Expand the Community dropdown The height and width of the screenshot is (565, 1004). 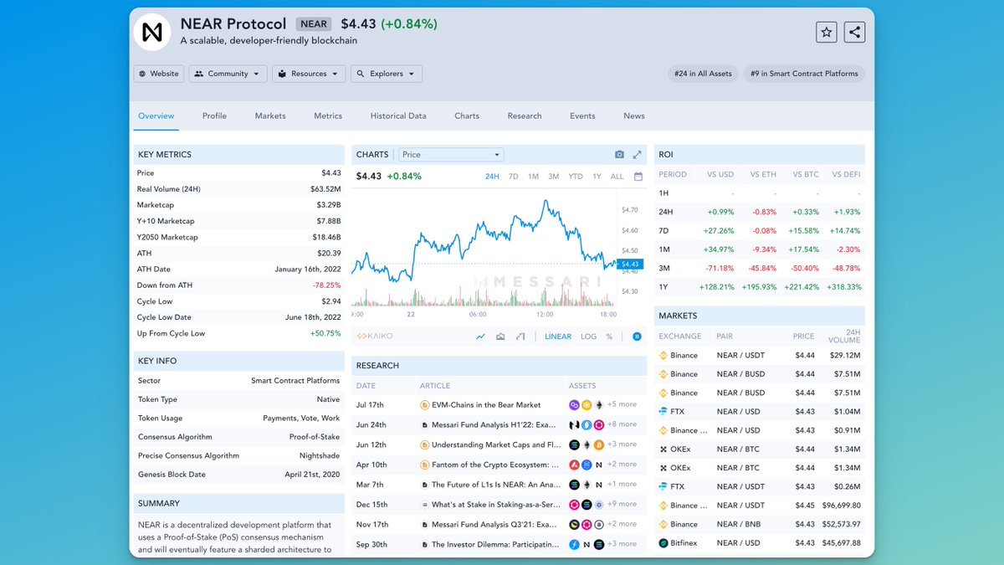[x=228, y=74]
